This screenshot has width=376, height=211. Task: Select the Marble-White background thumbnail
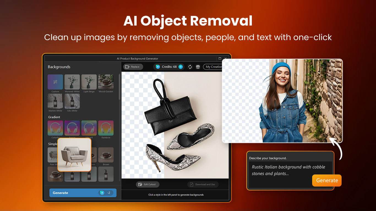coord(55,101)
